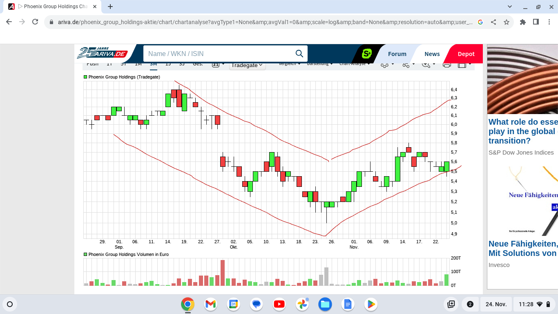Click the share chart icon
558x314 pixels.
[x=406, y=65]
